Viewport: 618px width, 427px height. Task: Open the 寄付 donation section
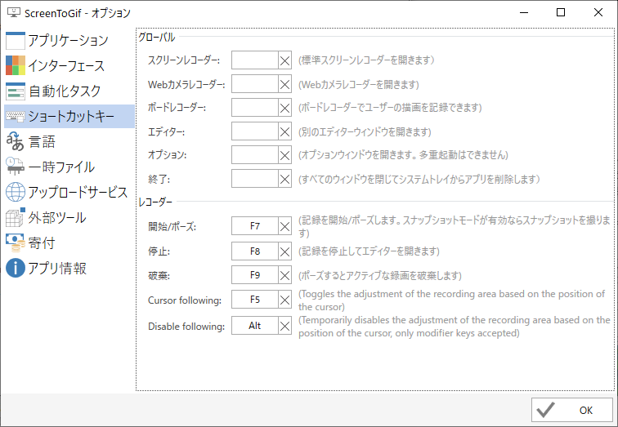point(69,242)
